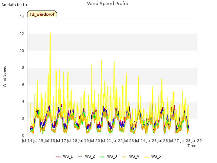The image size is (217, 163).
Task: Toggle the WS_2 legend entry
Action: tap(86, 156)
